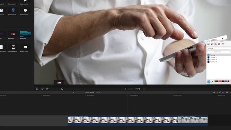Select the Tutorial 1 color
Viewport: 231px width, 130px height.
click(x=219, y=55)
